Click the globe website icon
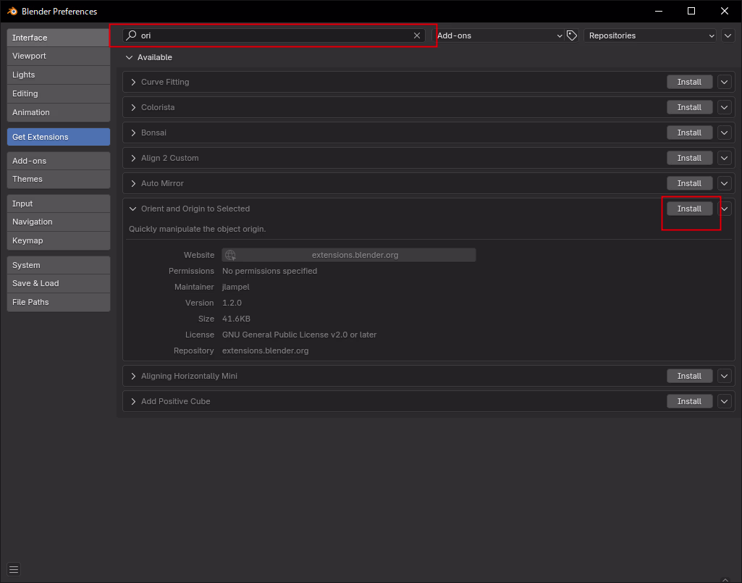This screenshot has width=742, height=583. [230, 255]
